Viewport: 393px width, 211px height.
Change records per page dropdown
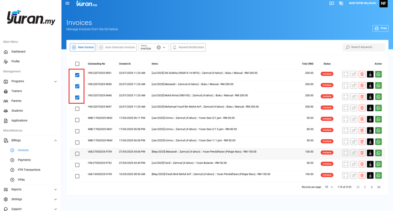328,187
